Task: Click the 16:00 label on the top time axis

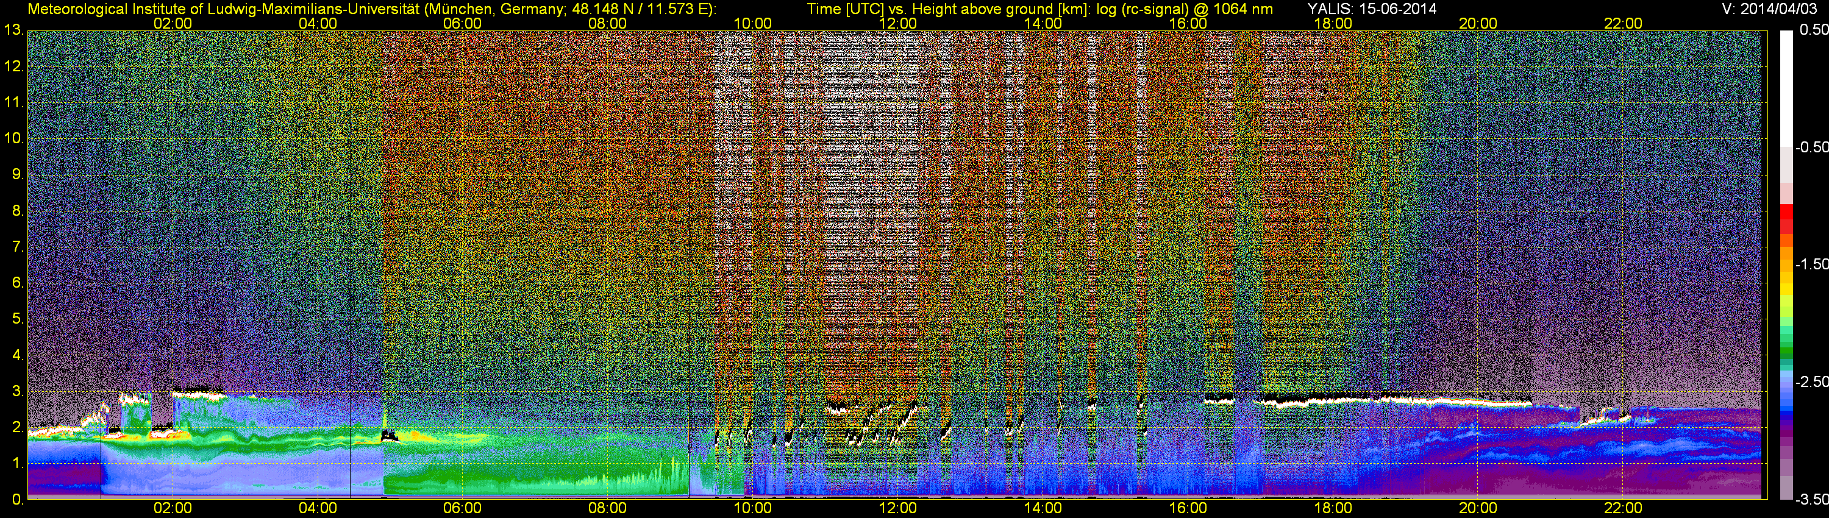Action: click(1188, 23)
